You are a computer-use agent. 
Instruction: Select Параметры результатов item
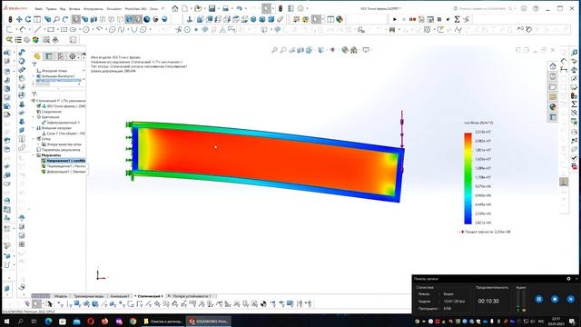pos(58,150)
